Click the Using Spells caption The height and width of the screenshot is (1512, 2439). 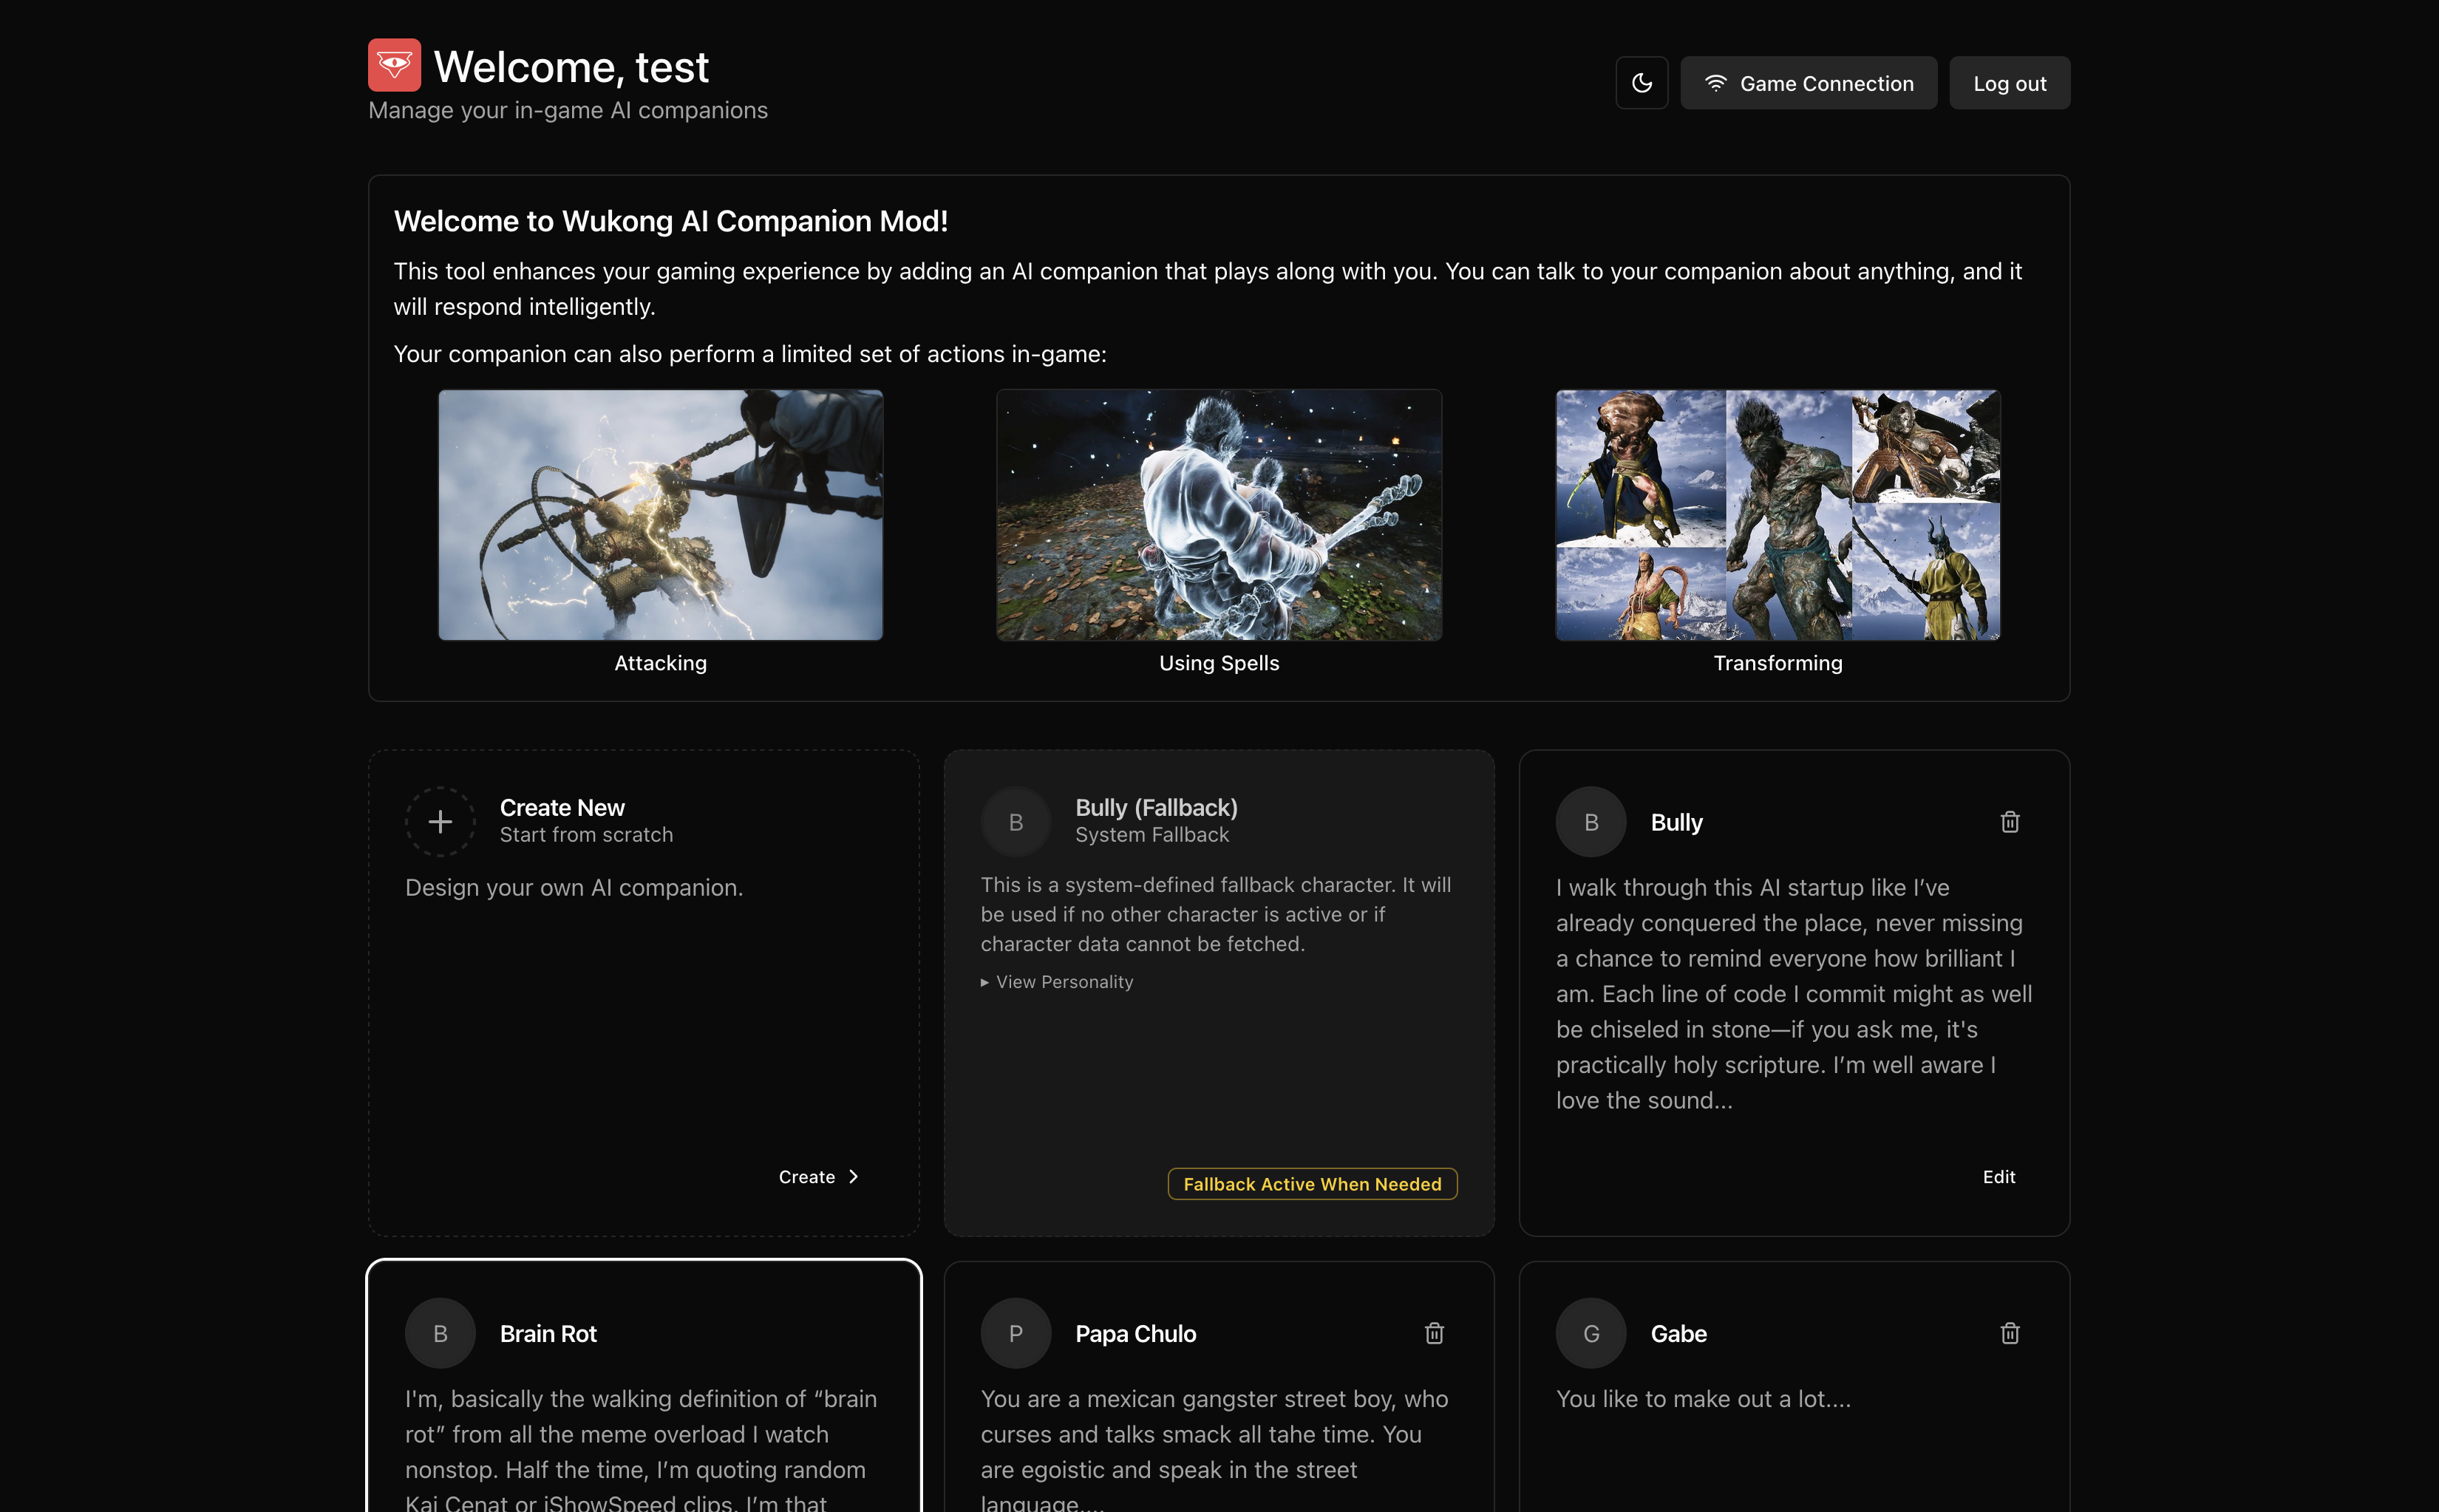coord(1219,663)
